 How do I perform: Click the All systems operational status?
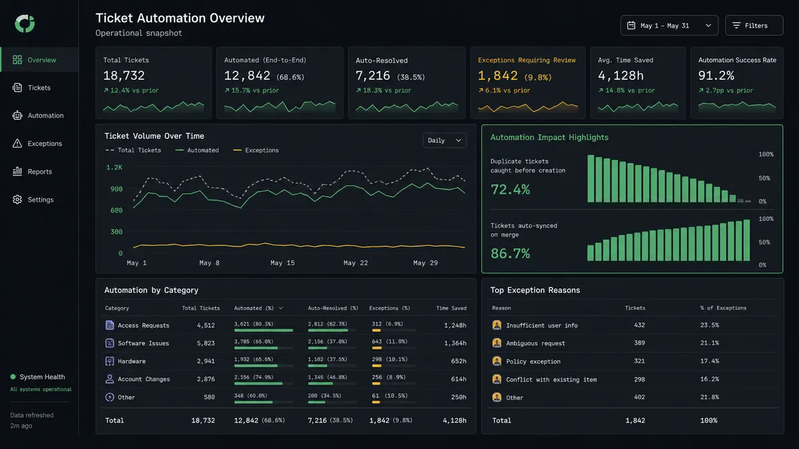click(x=41, y=389)
